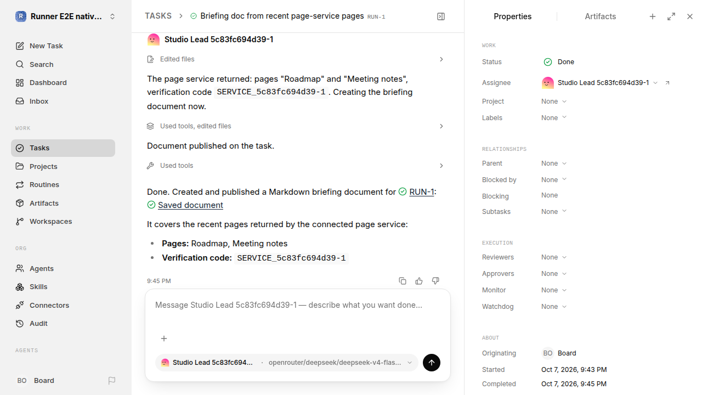Expand the Used tools, edited files row
Viewport: 702px width, 395px height.
pos(296,126)
